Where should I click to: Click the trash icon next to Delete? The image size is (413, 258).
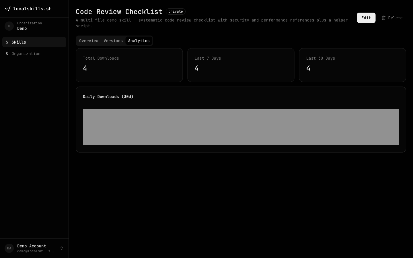coord(383,18)
